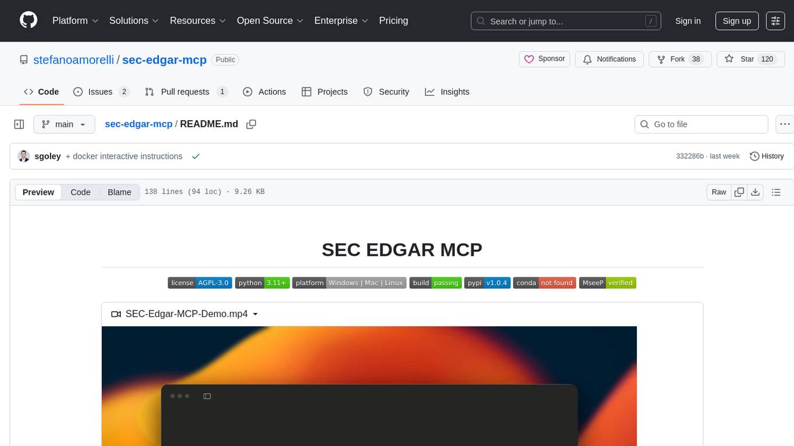Viewport: 794px width, 446px height.
Task: Switch to the Issues tab
Action: (101, 92)
